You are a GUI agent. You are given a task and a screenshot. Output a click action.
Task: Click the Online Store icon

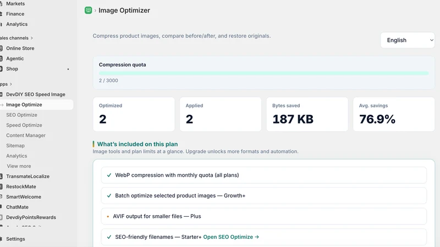1,48
